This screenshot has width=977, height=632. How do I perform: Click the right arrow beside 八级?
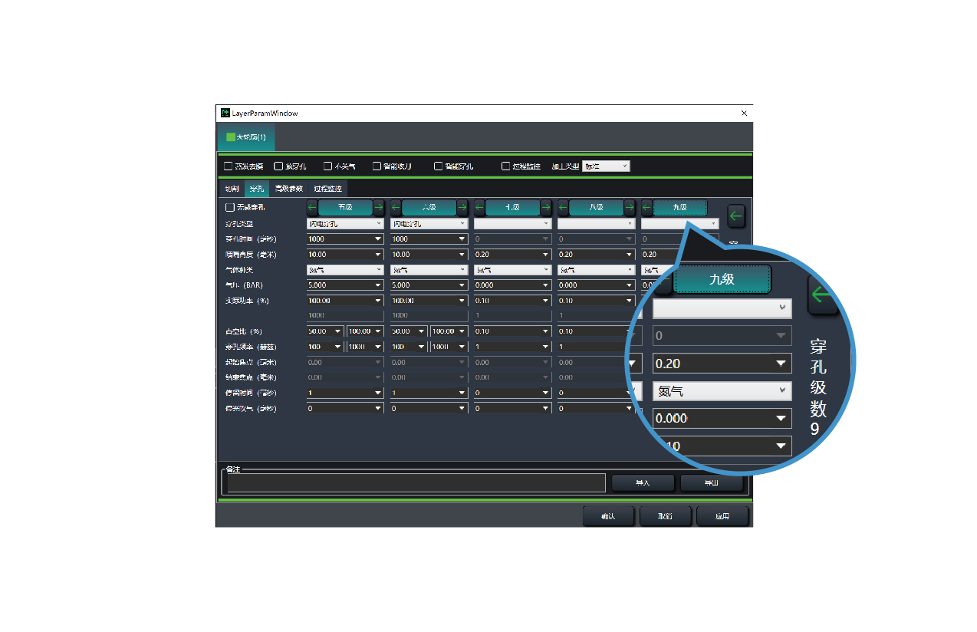[x=630, y=207]
